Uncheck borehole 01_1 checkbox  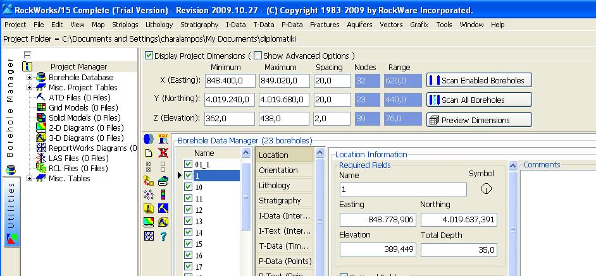pyautogui.click(x=188, y=164)
